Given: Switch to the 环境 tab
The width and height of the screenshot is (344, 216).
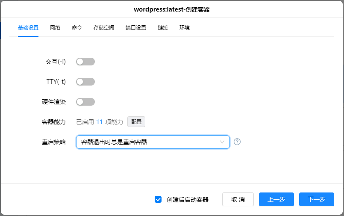Looking at the screenshot, I should pyautogui.click(x=185, y=28).
